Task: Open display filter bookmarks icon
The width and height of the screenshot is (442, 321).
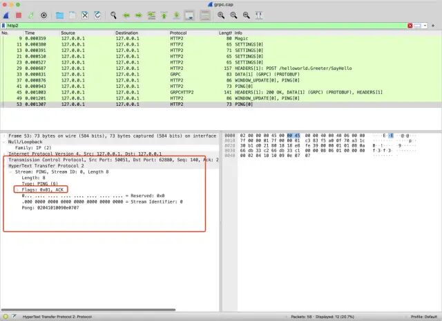Action: click(3, 26)
